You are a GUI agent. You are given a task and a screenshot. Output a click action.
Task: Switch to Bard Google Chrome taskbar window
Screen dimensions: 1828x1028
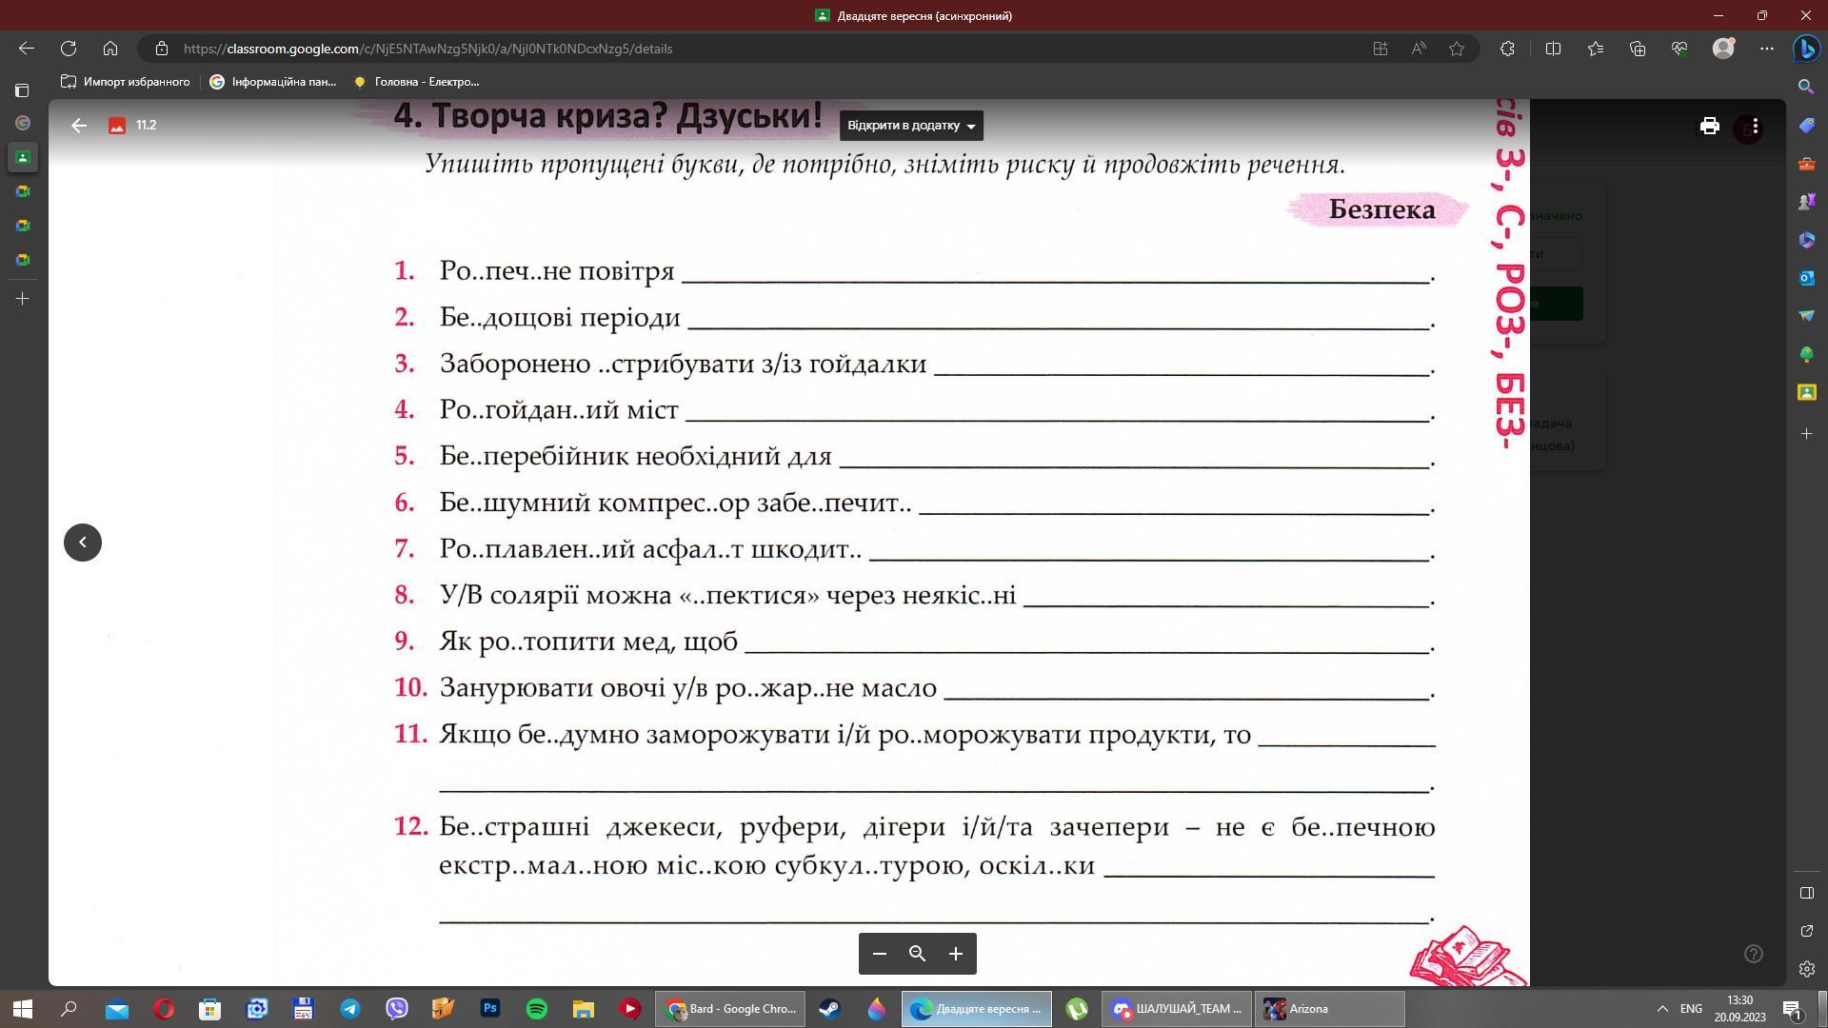(x=730, y=1009)
